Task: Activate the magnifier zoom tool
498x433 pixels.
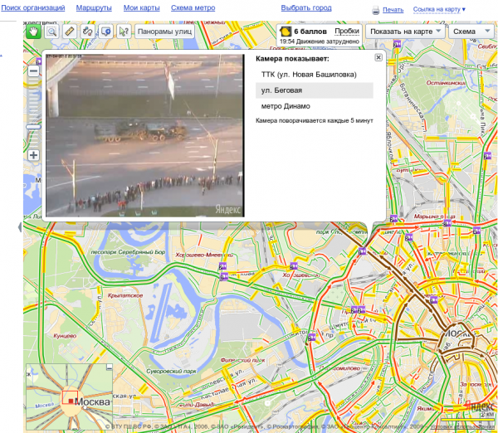Action: (52, 32)
